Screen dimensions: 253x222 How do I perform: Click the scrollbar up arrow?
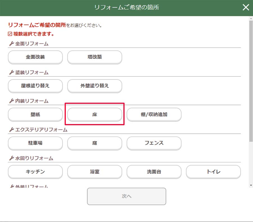tap(251, 19)
